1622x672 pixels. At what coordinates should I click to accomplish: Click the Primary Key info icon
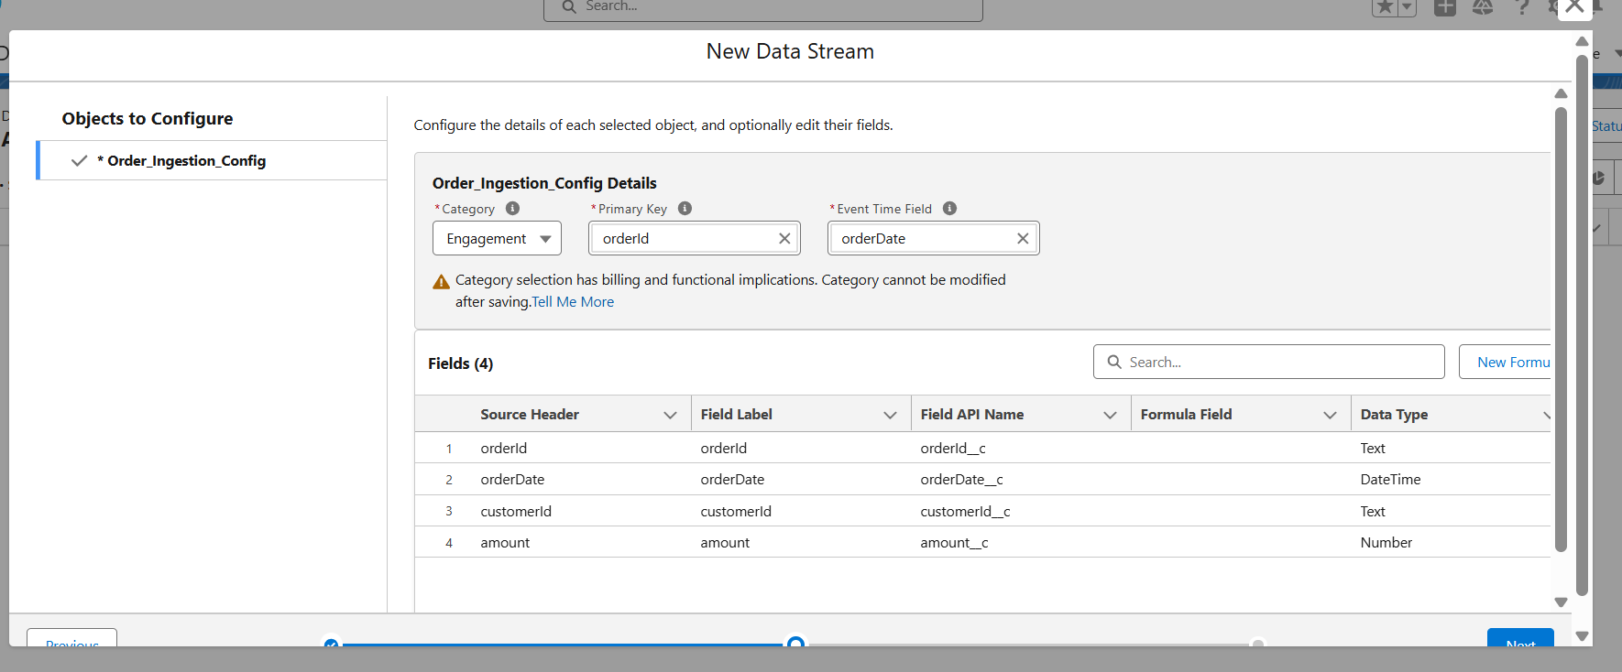coord(685,209)
